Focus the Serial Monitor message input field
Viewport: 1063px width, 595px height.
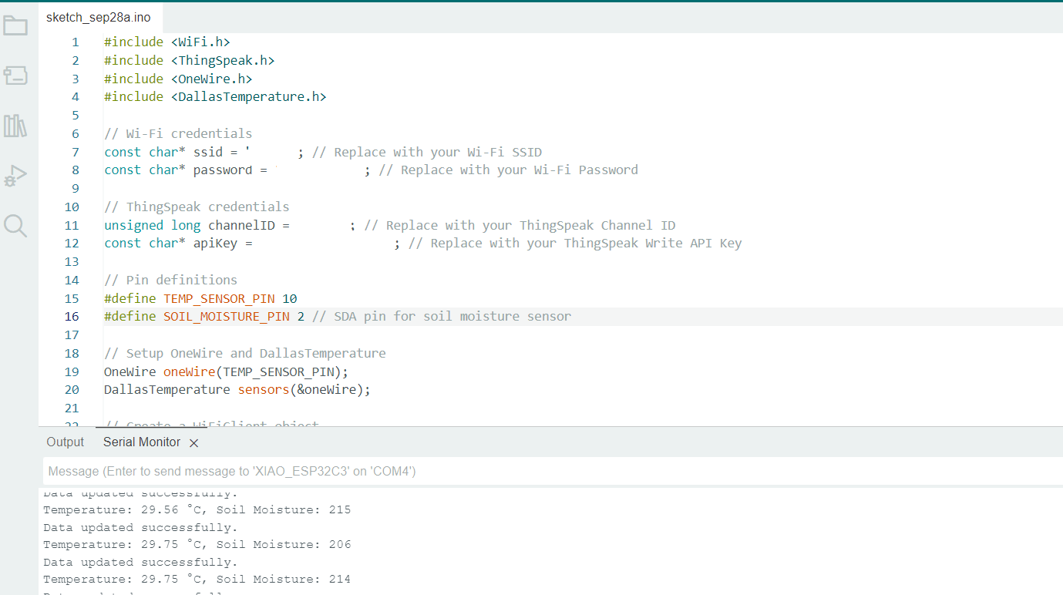[x=553, y=471]
